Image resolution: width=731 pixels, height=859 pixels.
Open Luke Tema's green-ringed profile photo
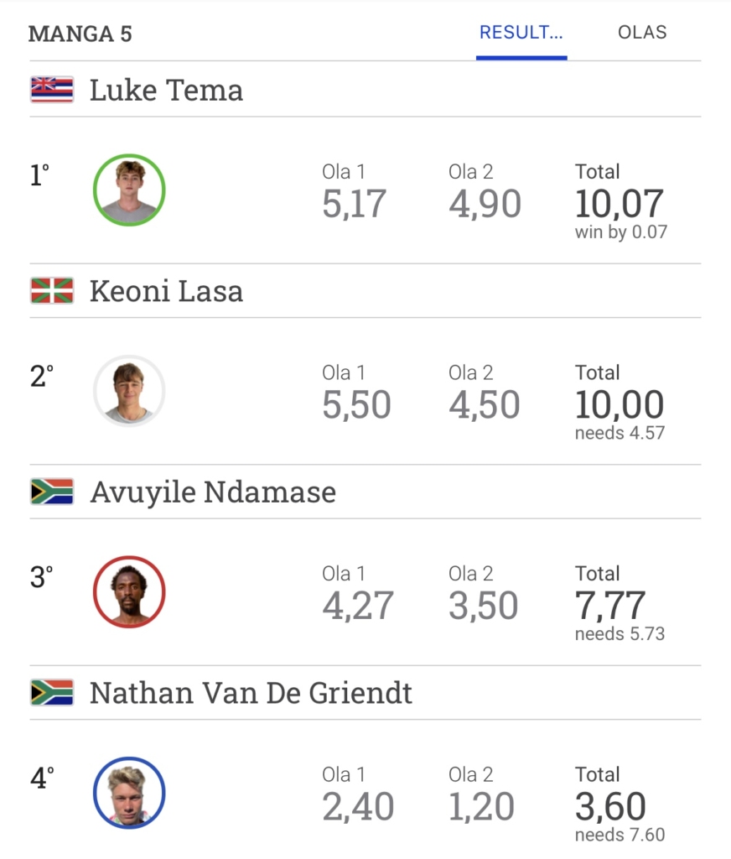tap(129, 190)
